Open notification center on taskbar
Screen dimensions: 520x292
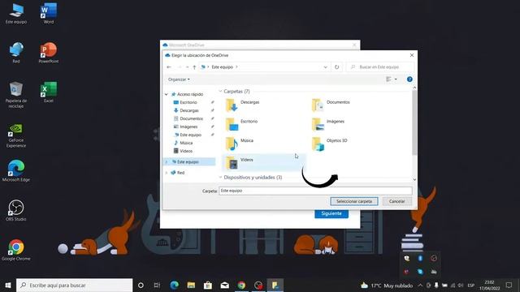pyautogui.click(x=509, y=285)
